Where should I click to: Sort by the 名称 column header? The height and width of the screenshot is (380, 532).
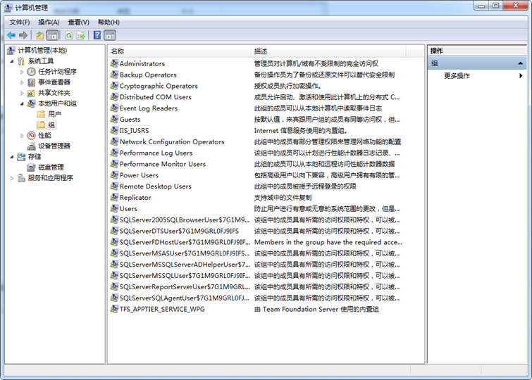(180, 51)
